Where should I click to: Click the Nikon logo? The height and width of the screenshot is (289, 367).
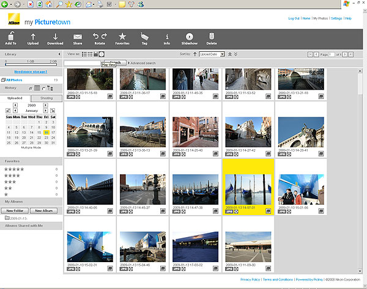[x=14, y=19]
